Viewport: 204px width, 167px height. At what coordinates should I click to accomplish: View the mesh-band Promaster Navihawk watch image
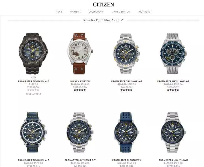tap(173, 53)
